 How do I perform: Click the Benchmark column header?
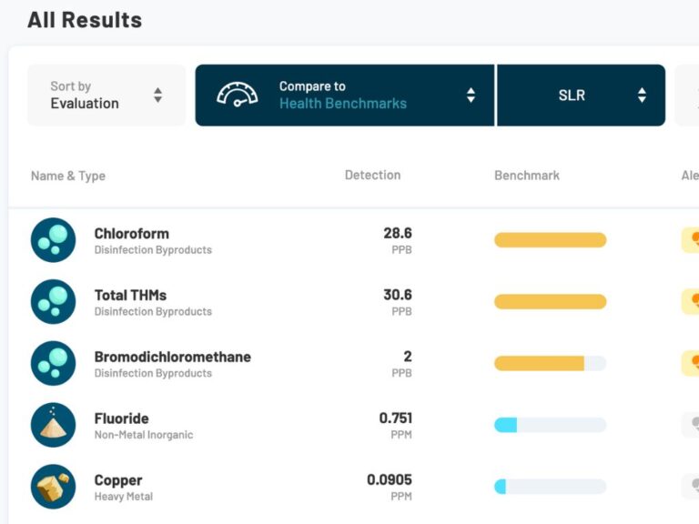[x=527, y=175]
